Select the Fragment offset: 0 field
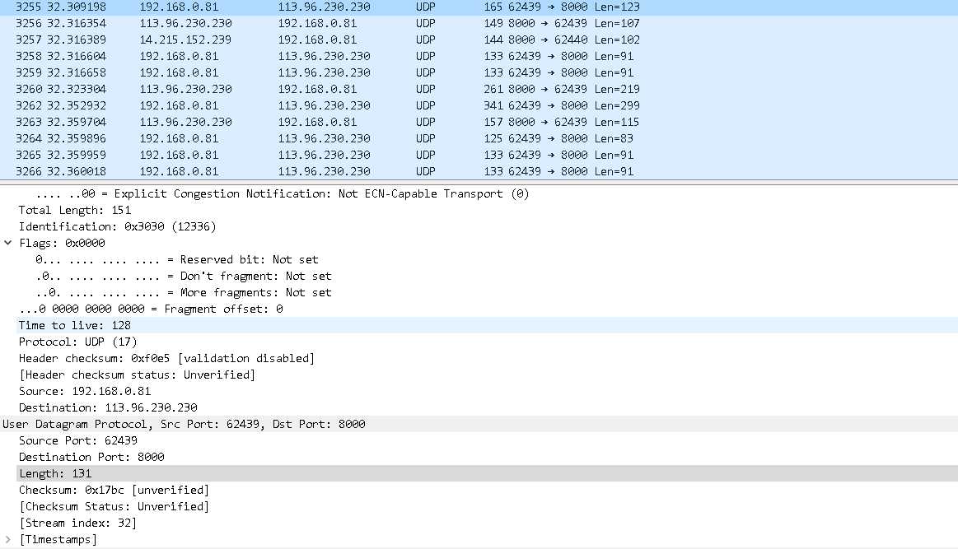The width and height of the screenshot is (958, 549). point(151,309)
